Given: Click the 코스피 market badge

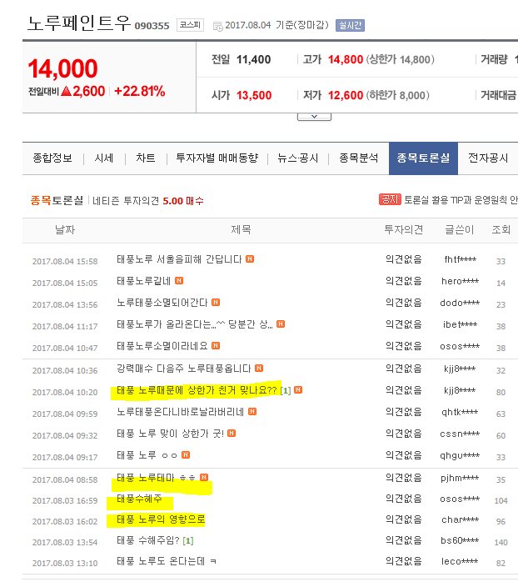Looking at the screenshot, I should click(x=188, y=25).
